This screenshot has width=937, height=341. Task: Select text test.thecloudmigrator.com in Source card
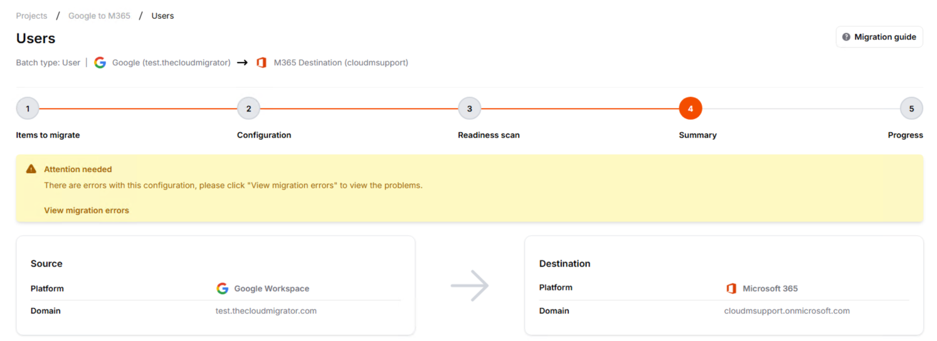[x=266, y=311]
